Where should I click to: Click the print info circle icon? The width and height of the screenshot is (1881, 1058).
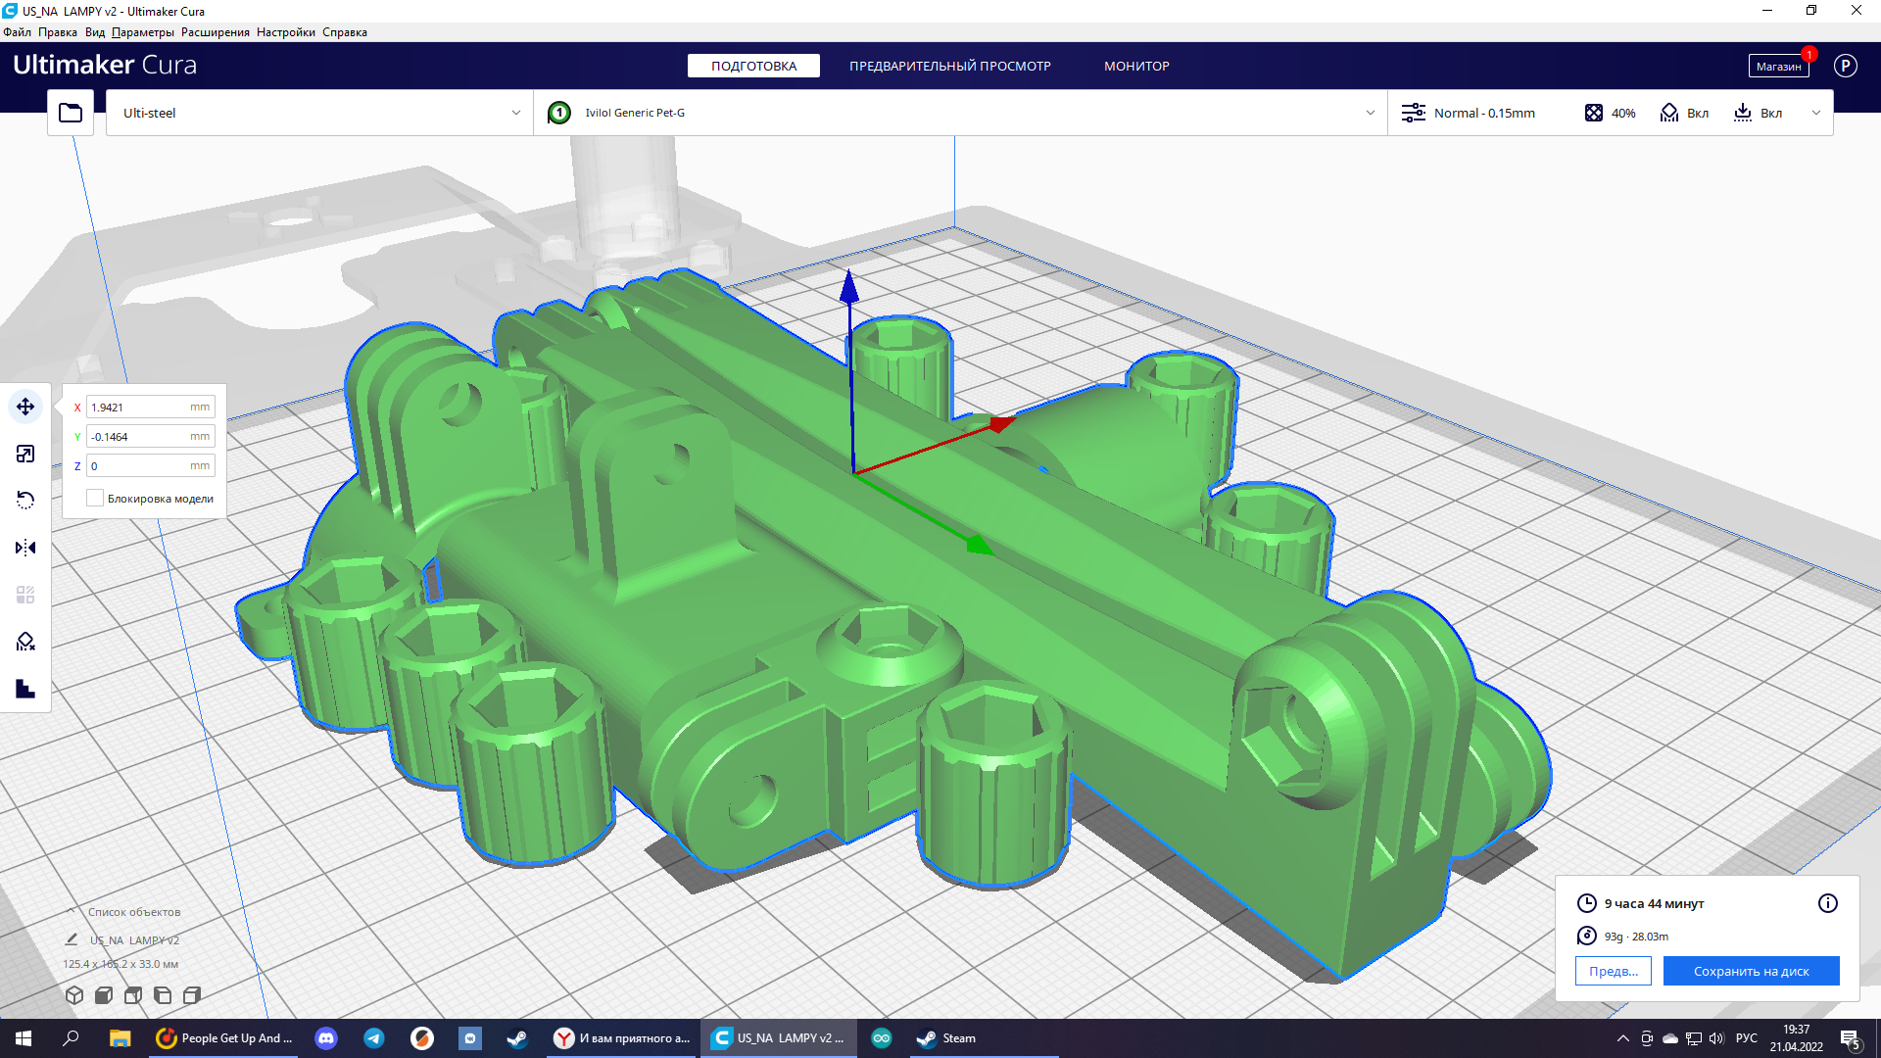[1827, 903]
